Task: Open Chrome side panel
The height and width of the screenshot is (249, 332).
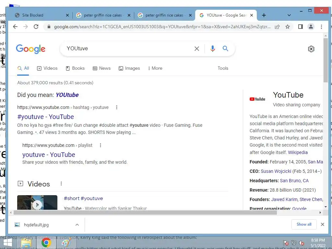Action: 300,27
